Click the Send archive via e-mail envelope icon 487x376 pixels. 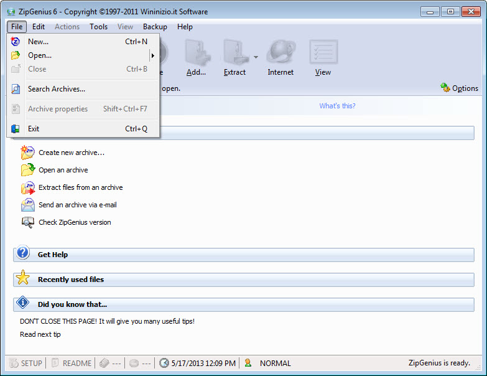(x=27, y=205)
